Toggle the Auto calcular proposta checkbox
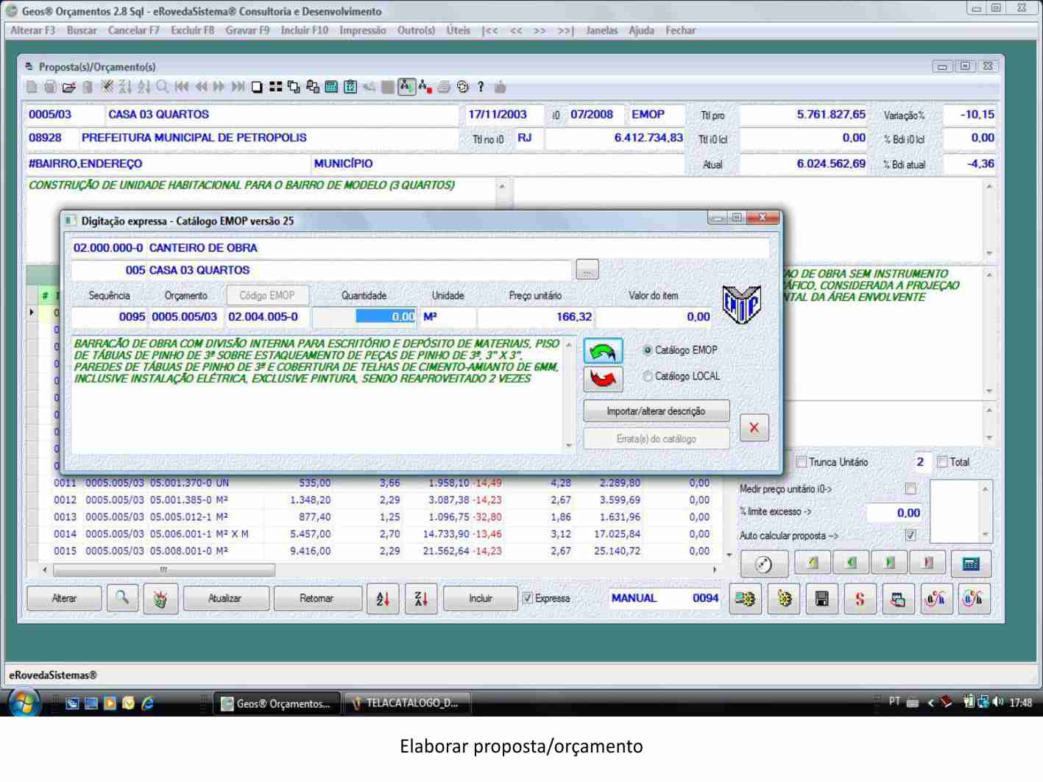The height and width of the screenshot is (782, 1043). 911,535
